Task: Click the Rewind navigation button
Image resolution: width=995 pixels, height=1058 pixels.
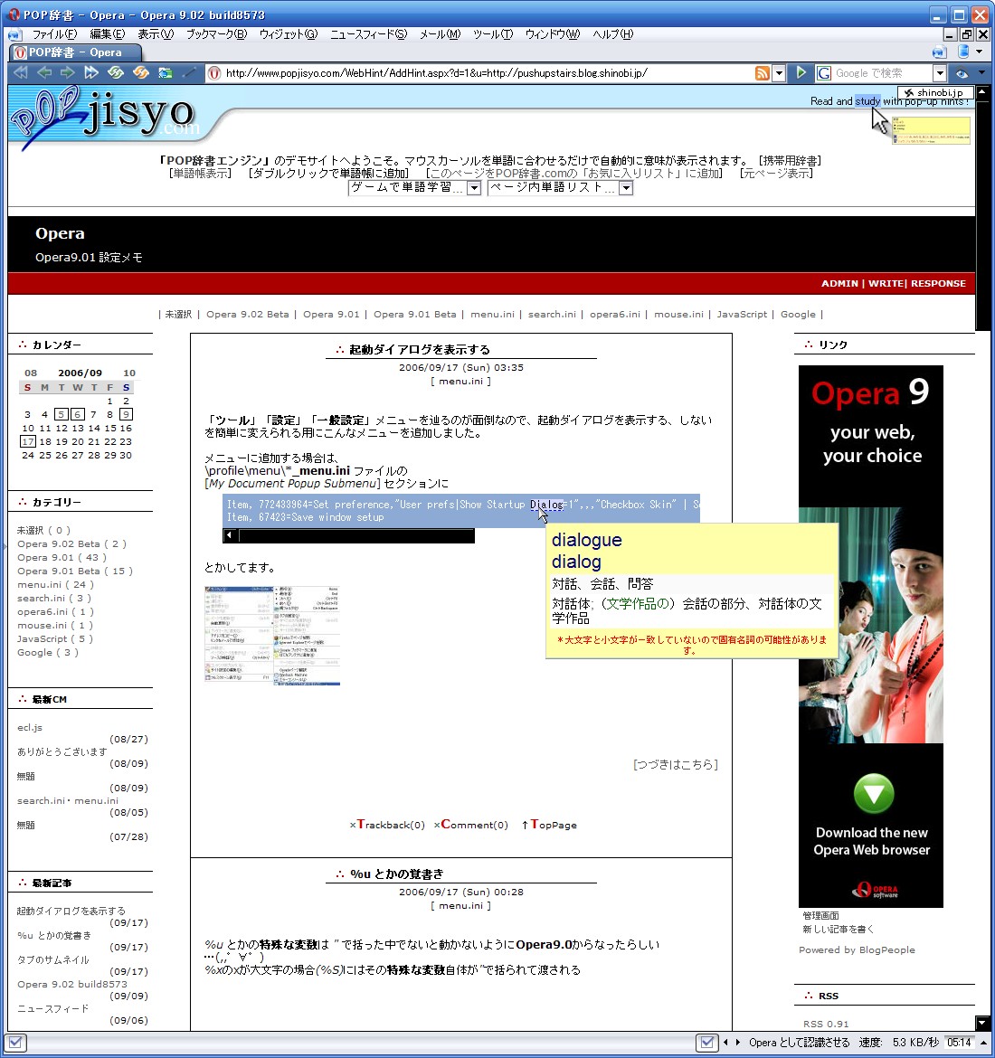Action: 20,72
